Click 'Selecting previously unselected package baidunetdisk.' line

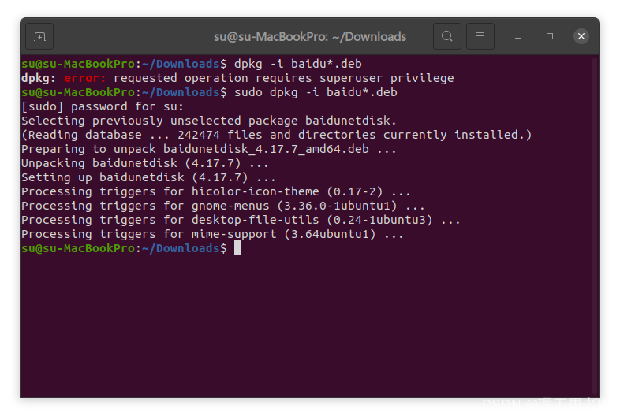click(208, 121)
